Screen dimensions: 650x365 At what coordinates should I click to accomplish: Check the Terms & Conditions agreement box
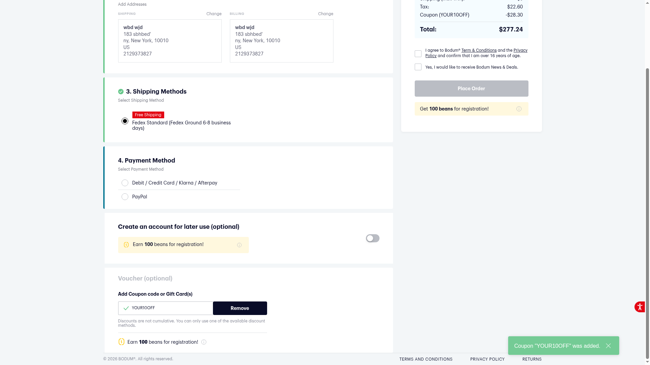(418, 54)
